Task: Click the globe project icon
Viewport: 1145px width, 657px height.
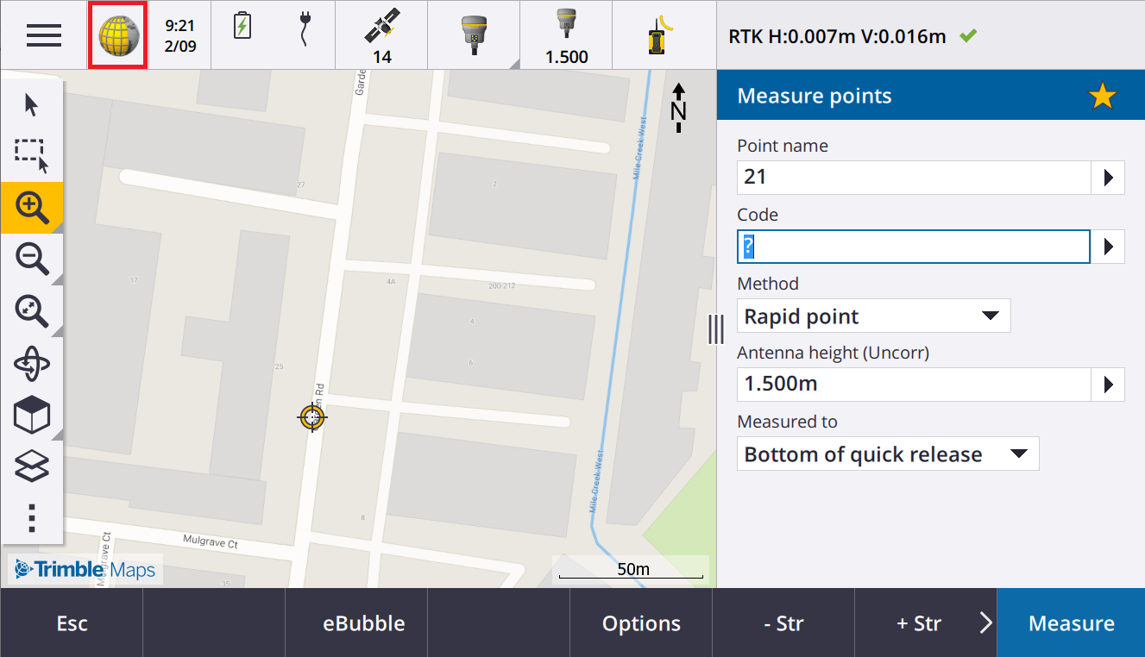Action: (118, 35)
